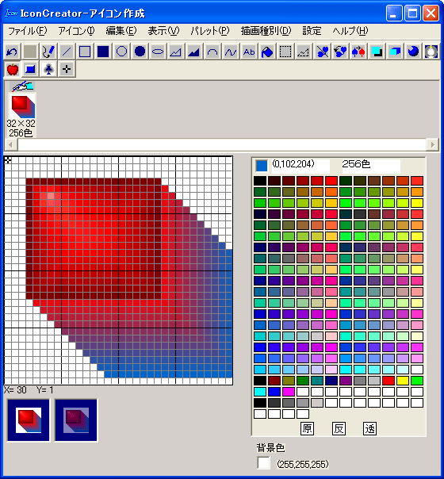
Task: Open the ファイル(F) menu
Action: [x=27, y=31]
